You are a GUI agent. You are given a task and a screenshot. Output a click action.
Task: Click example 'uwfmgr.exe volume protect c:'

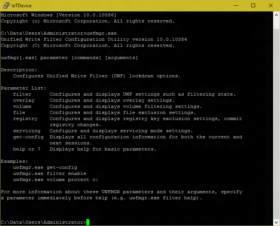coord(56,180)
